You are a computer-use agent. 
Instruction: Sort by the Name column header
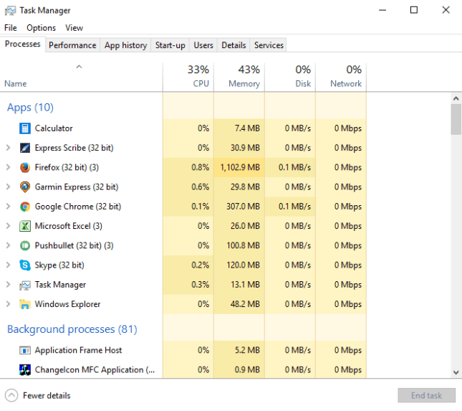pos(81,77)
